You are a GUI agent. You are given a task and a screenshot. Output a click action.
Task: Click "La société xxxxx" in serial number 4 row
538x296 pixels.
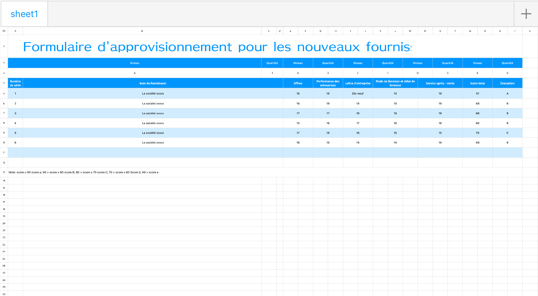153,123
